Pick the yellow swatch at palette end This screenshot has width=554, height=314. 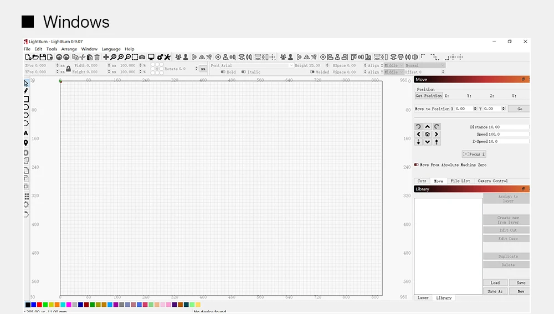[198, 305]
